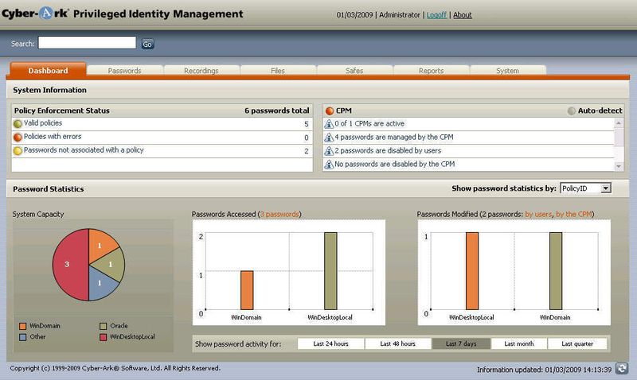
Task: Open the Safes tab
Action: (x=354, y=71)
